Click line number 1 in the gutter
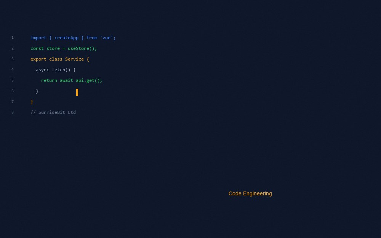Image resolution: width=381 pixels, height=238 pixels. 13,38
